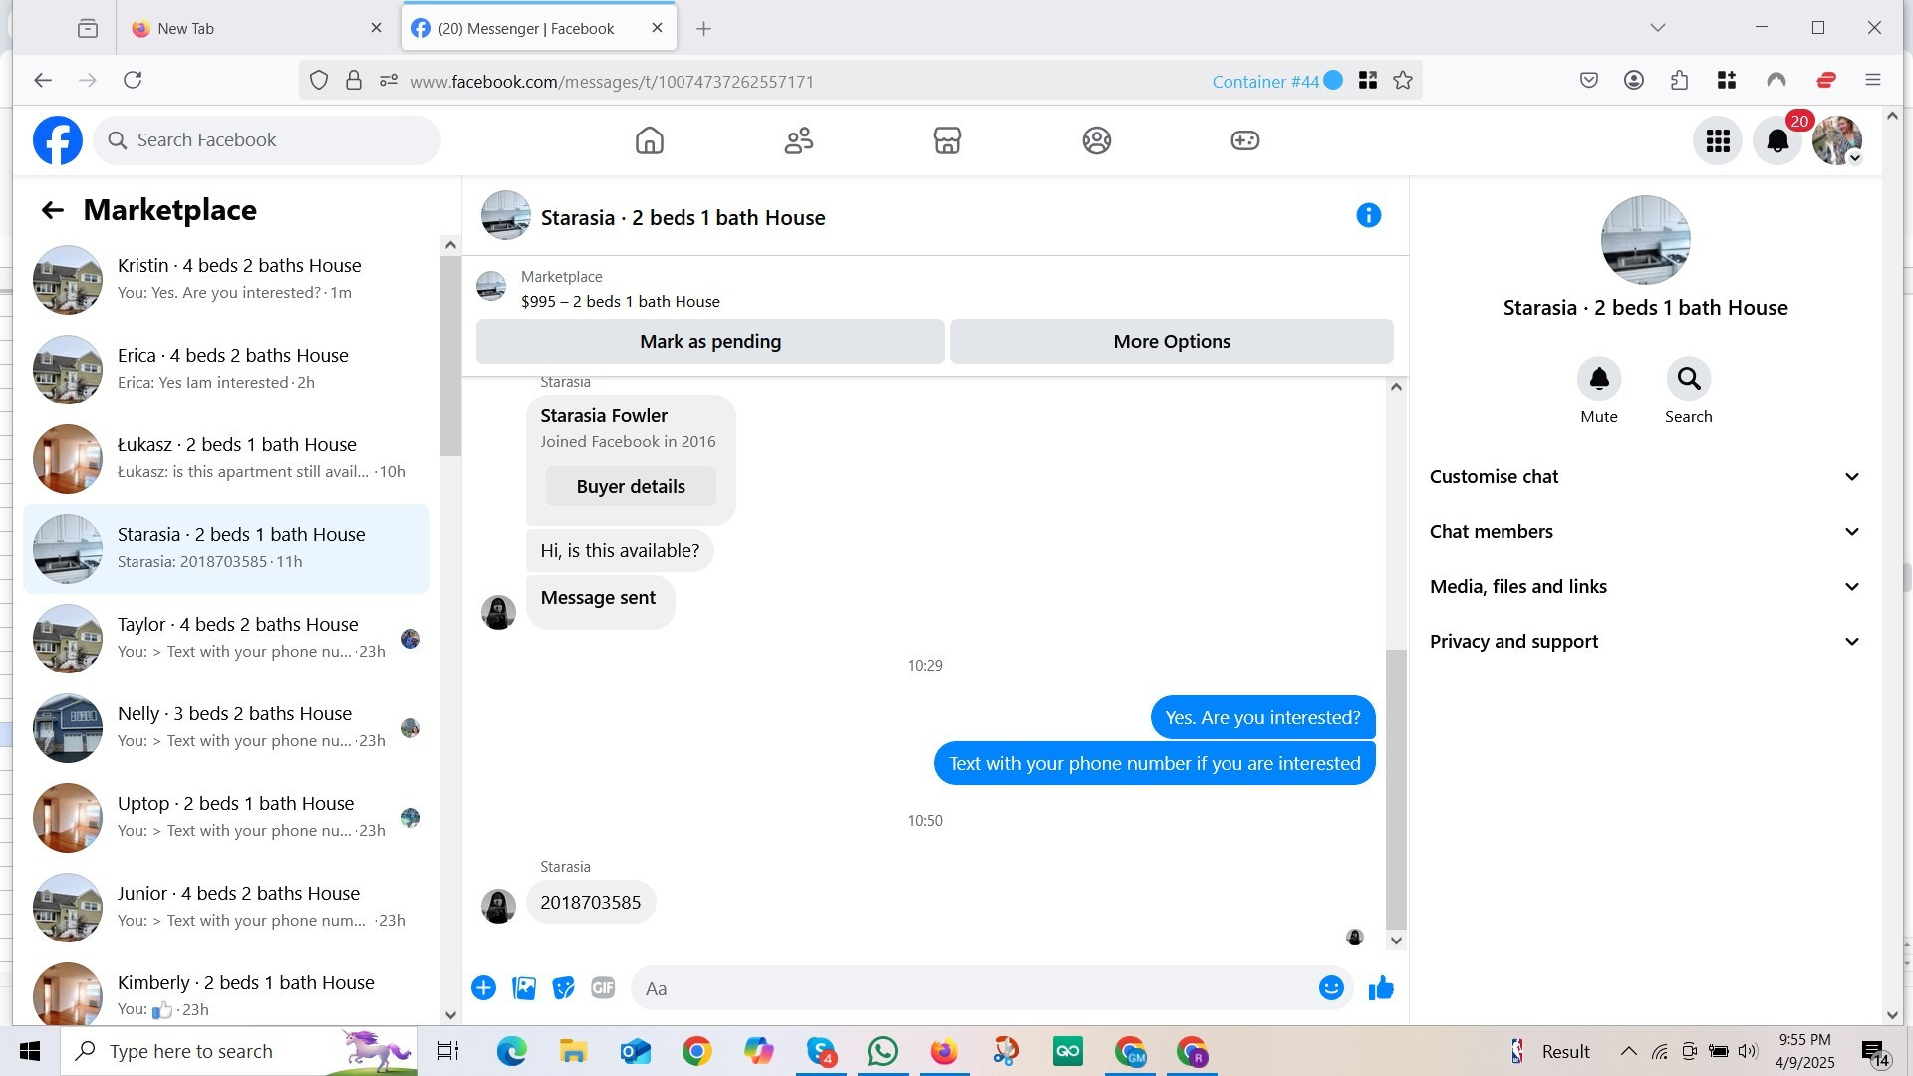Viewport: 1913px width, 1076px height.
Task: Open the Friends icon in top navigation
Action: click(798, 140)
